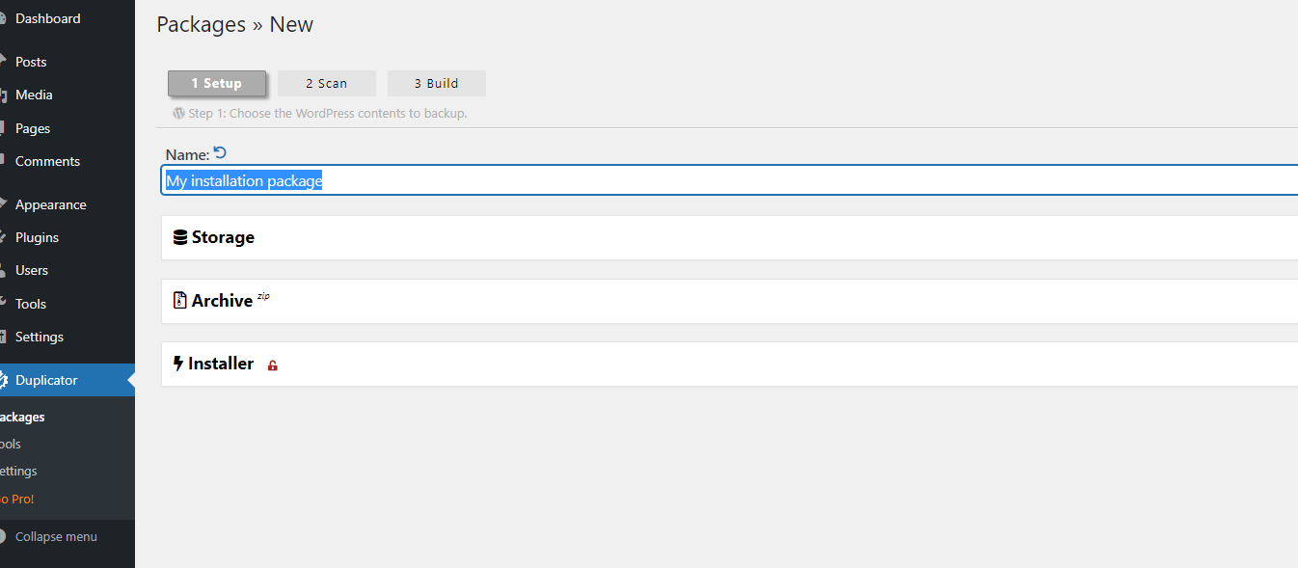Go to the 3 Build step

[437, 83]
